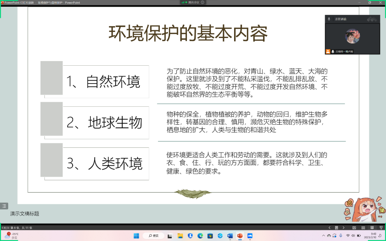Switch to Normal view in status bar

coord(354,227)
